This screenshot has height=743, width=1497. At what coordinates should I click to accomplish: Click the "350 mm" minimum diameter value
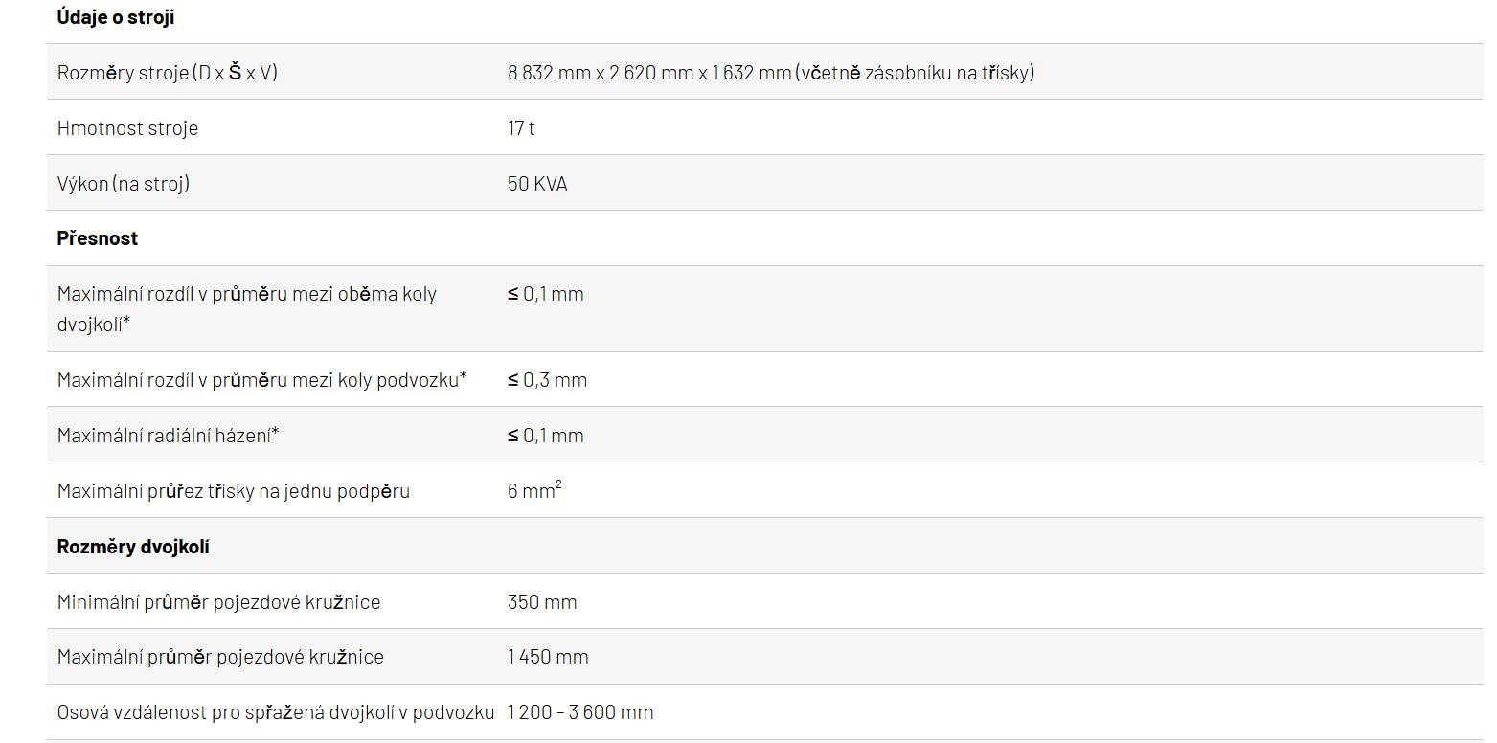click(x=542, y=602)
